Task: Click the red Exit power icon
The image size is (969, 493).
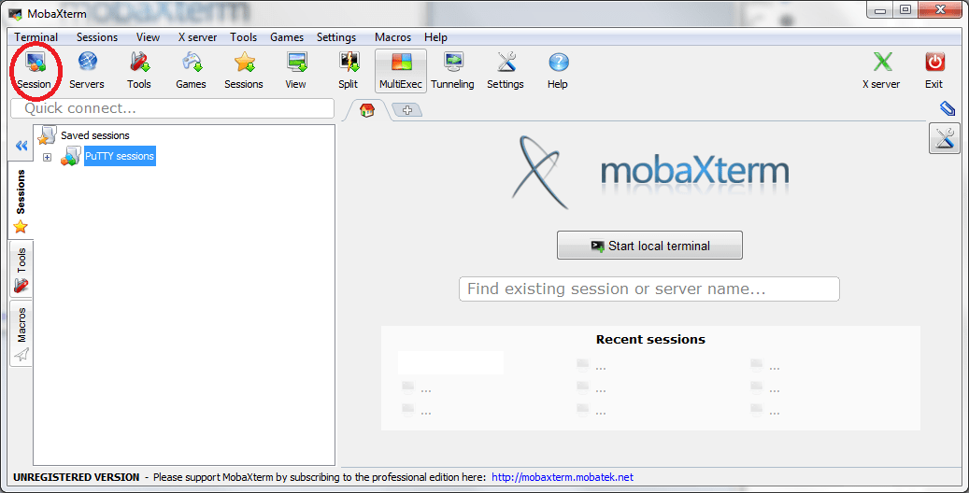Action: (x=933, y=71)
